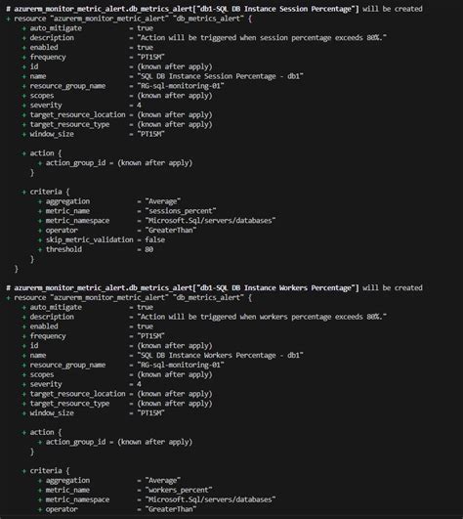The height and width of the screenshot is (519, 463).
Task: Select the workers percentage description text
Action: pyautogui.click(x=262, y=317)
